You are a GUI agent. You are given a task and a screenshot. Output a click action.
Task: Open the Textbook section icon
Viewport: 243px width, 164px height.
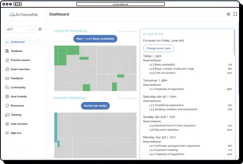[8, 51]
